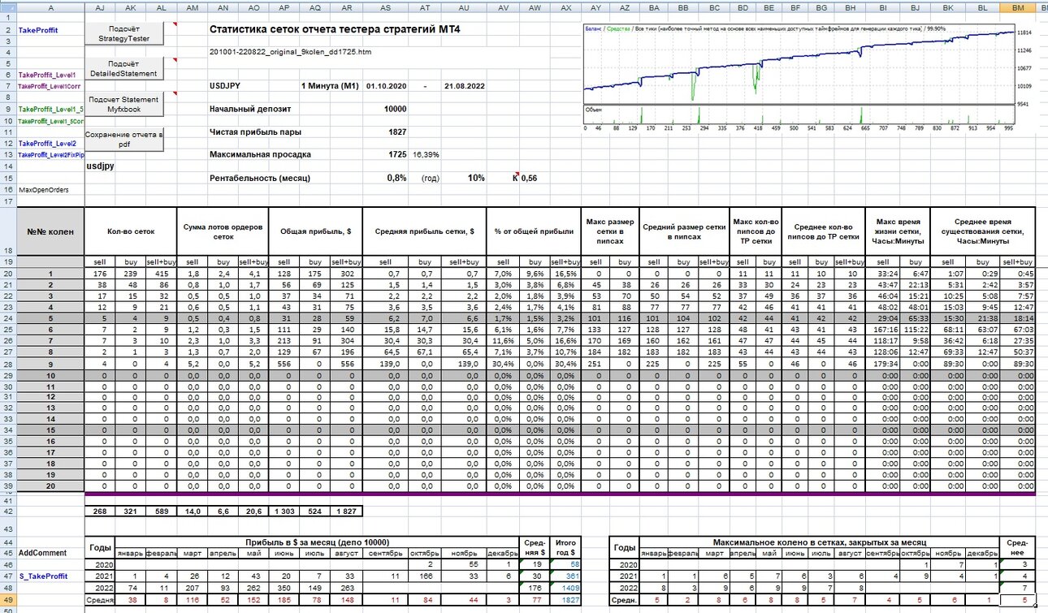Select the Начальный депозит value 10000
The image size is (1048, 613).
click(395, 109)
